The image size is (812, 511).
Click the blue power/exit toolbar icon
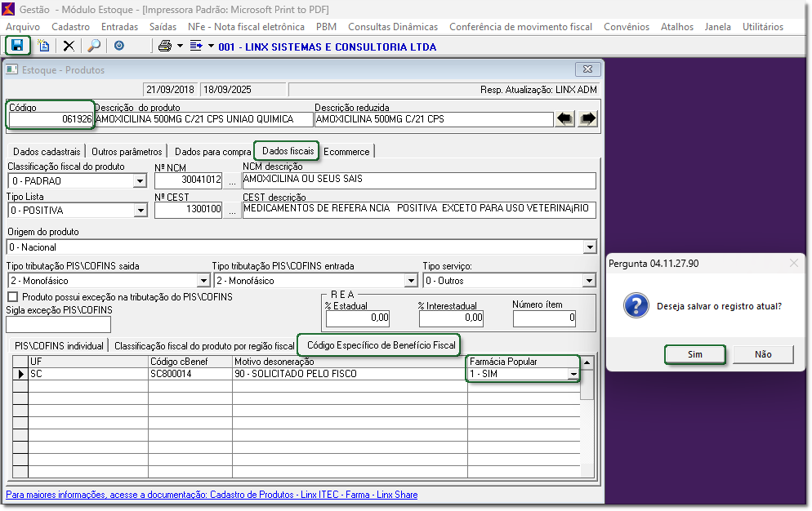tap(119, 46)
